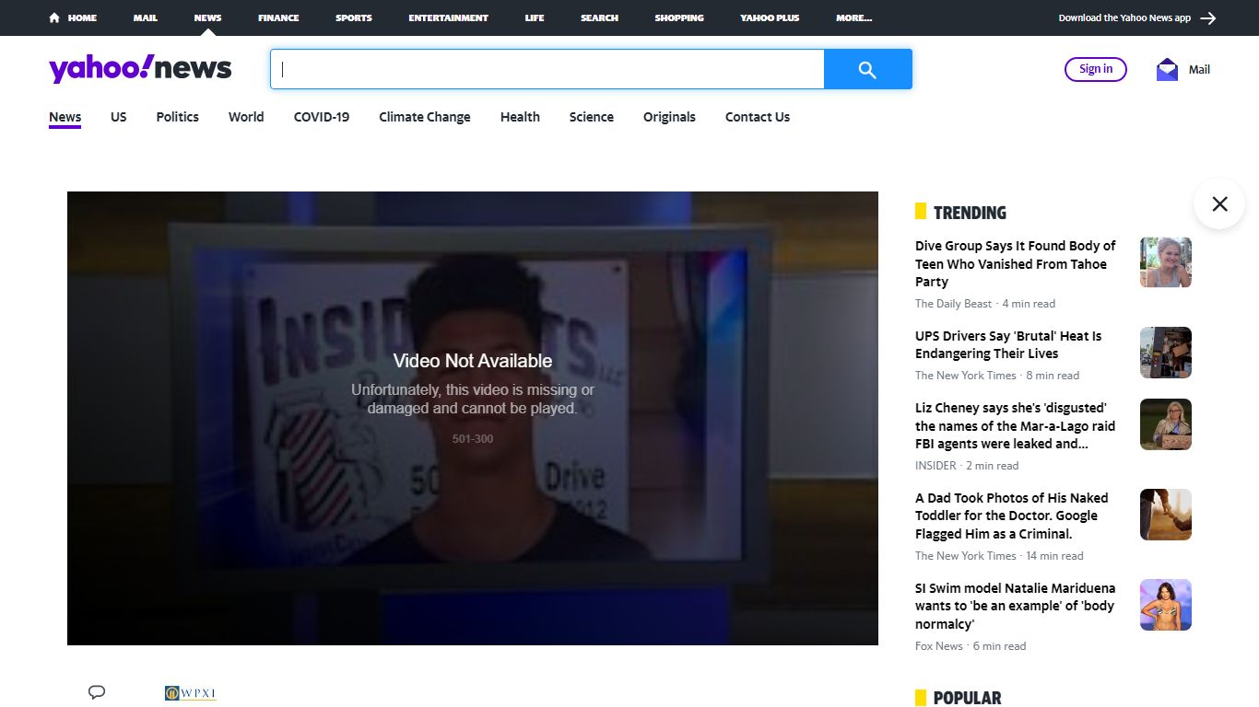Click the Download the Yahoo News app link
This screenshot has width=1259, height=707.
click(1124, 17)
